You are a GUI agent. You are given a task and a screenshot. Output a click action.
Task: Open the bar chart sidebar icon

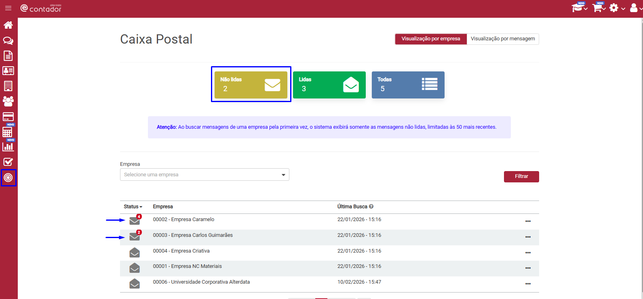(x=8, y=146)
